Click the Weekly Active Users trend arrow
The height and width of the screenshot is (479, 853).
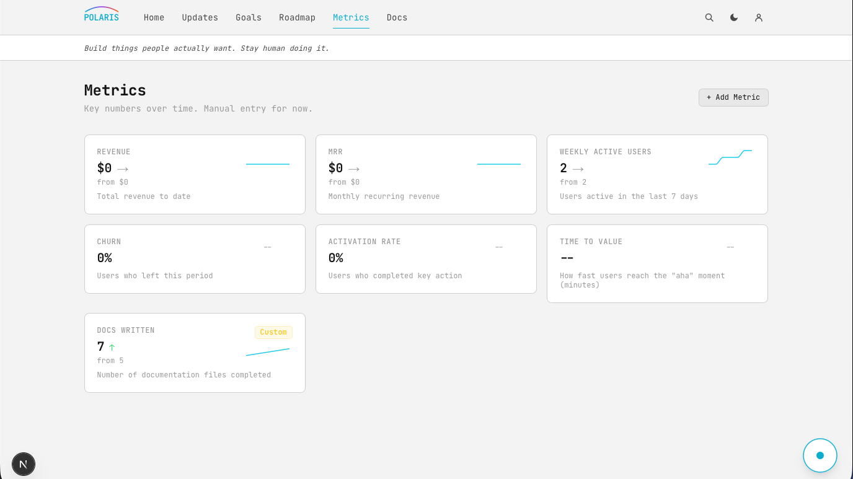[x=578, y=169]
